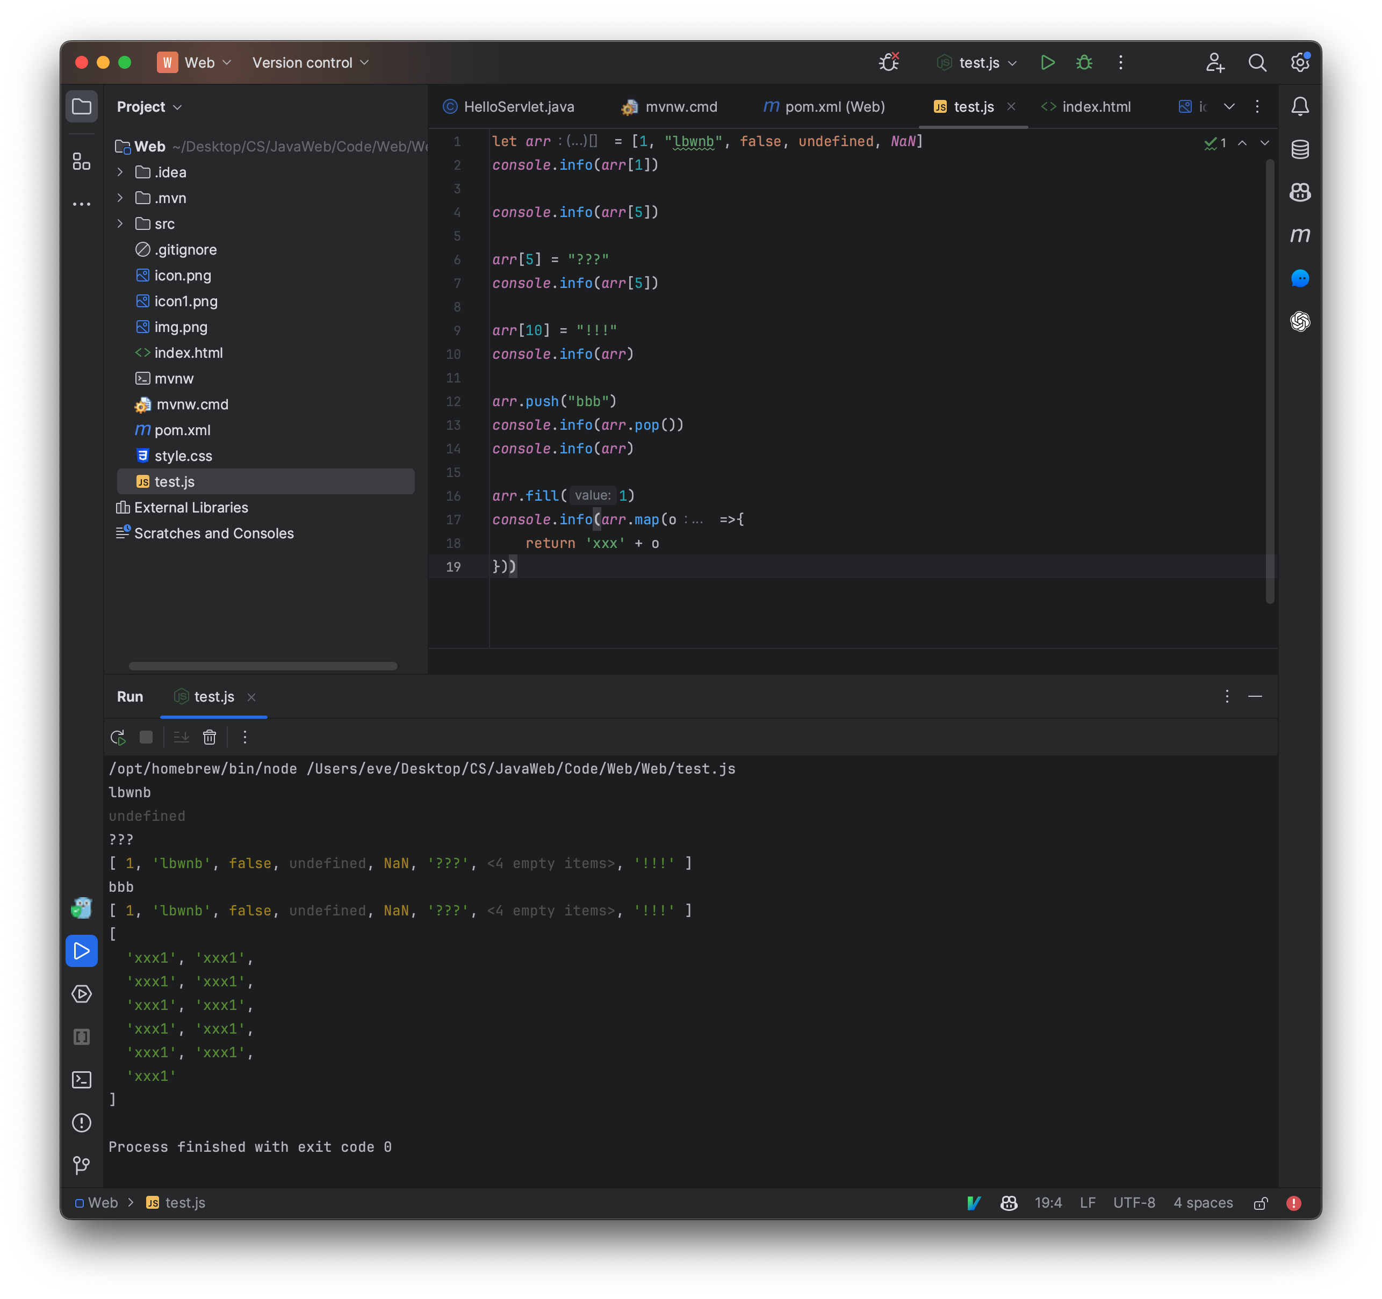Hide the Run tool window

tap(1255, 696)
